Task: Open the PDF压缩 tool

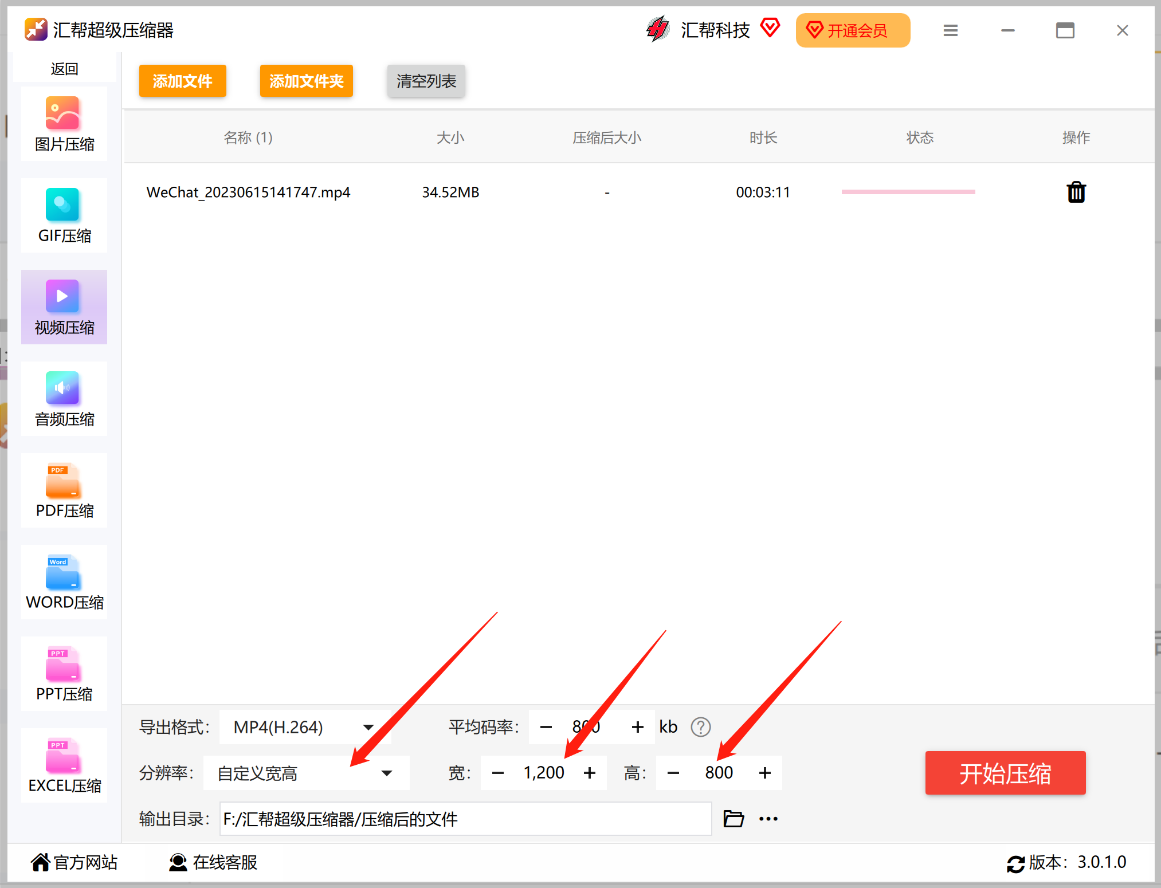Action: click(x=64, y=490)
